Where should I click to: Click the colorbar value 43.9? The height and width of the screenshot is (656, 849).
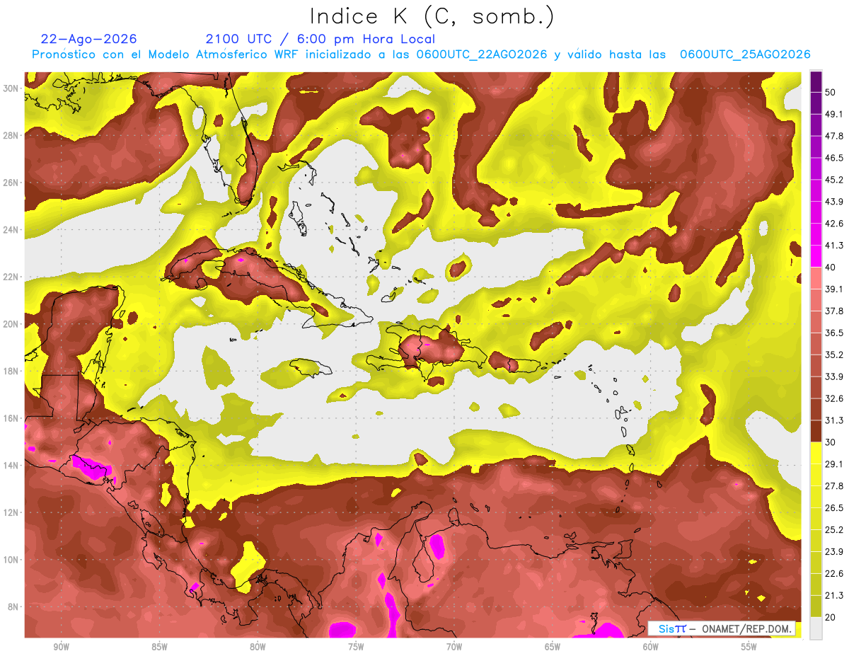point(834,202)
